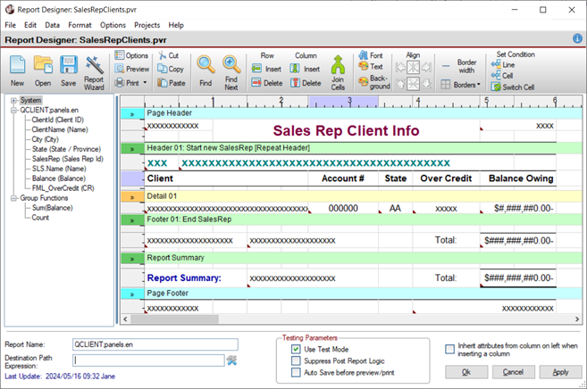Click the blue information icon
This screenshot has height=389, width=587.
[x=577, y=39]
